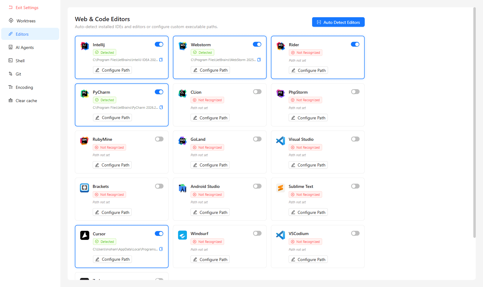Open the Git settings section

pyautogui.click(x=30, y=74)
